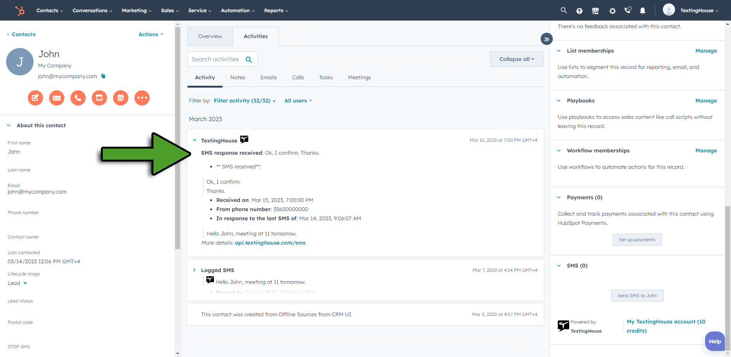The width and height of the screenshot is (731, 357).
Task: Expand the Logged SMS activity entry
Action: (194, 270)
